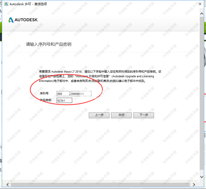This screenshot has width=206, height=189.
Task: Click the horizontal scrollbar right arrow
Action: point(194,185)
